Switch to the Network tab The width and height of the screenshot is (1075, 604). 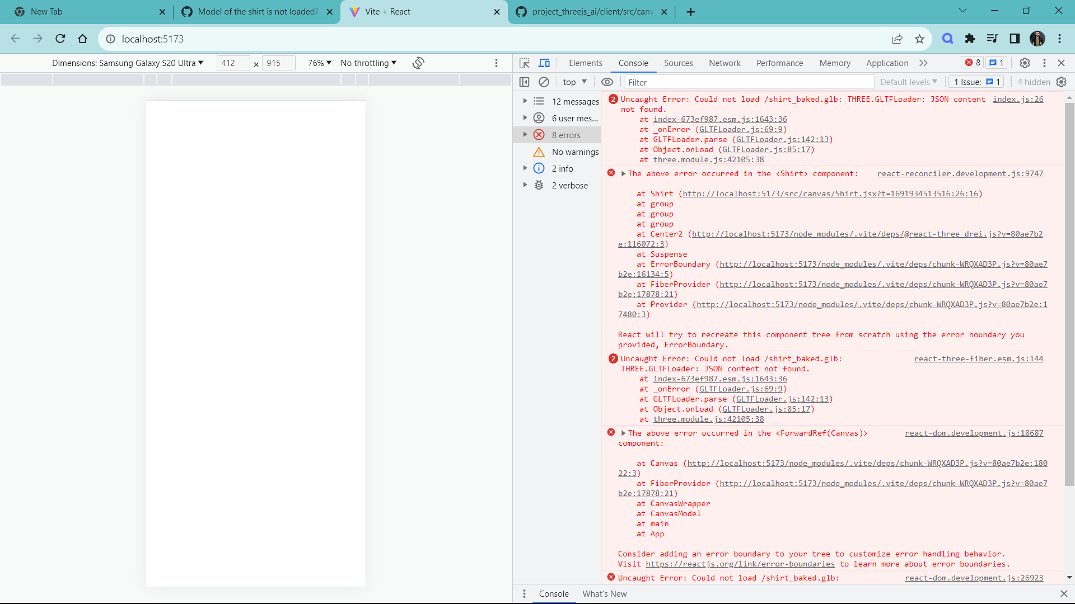pyautogui.click(x=725, y=63)
